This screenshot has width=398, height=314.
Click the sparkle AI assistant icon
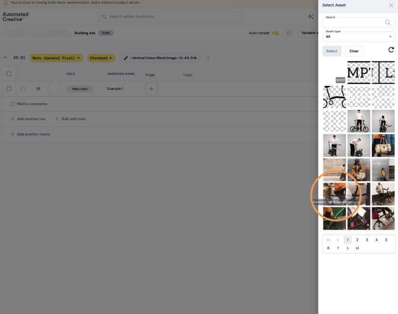point(311,17)
